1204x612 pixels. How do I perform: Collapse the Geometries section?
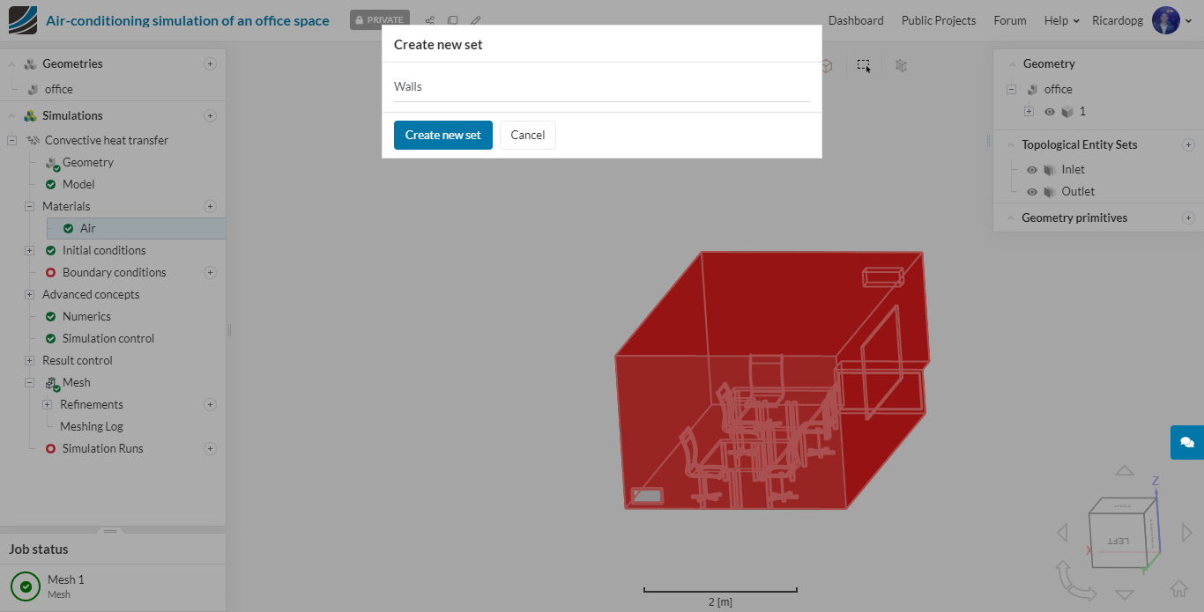(11, 63)
